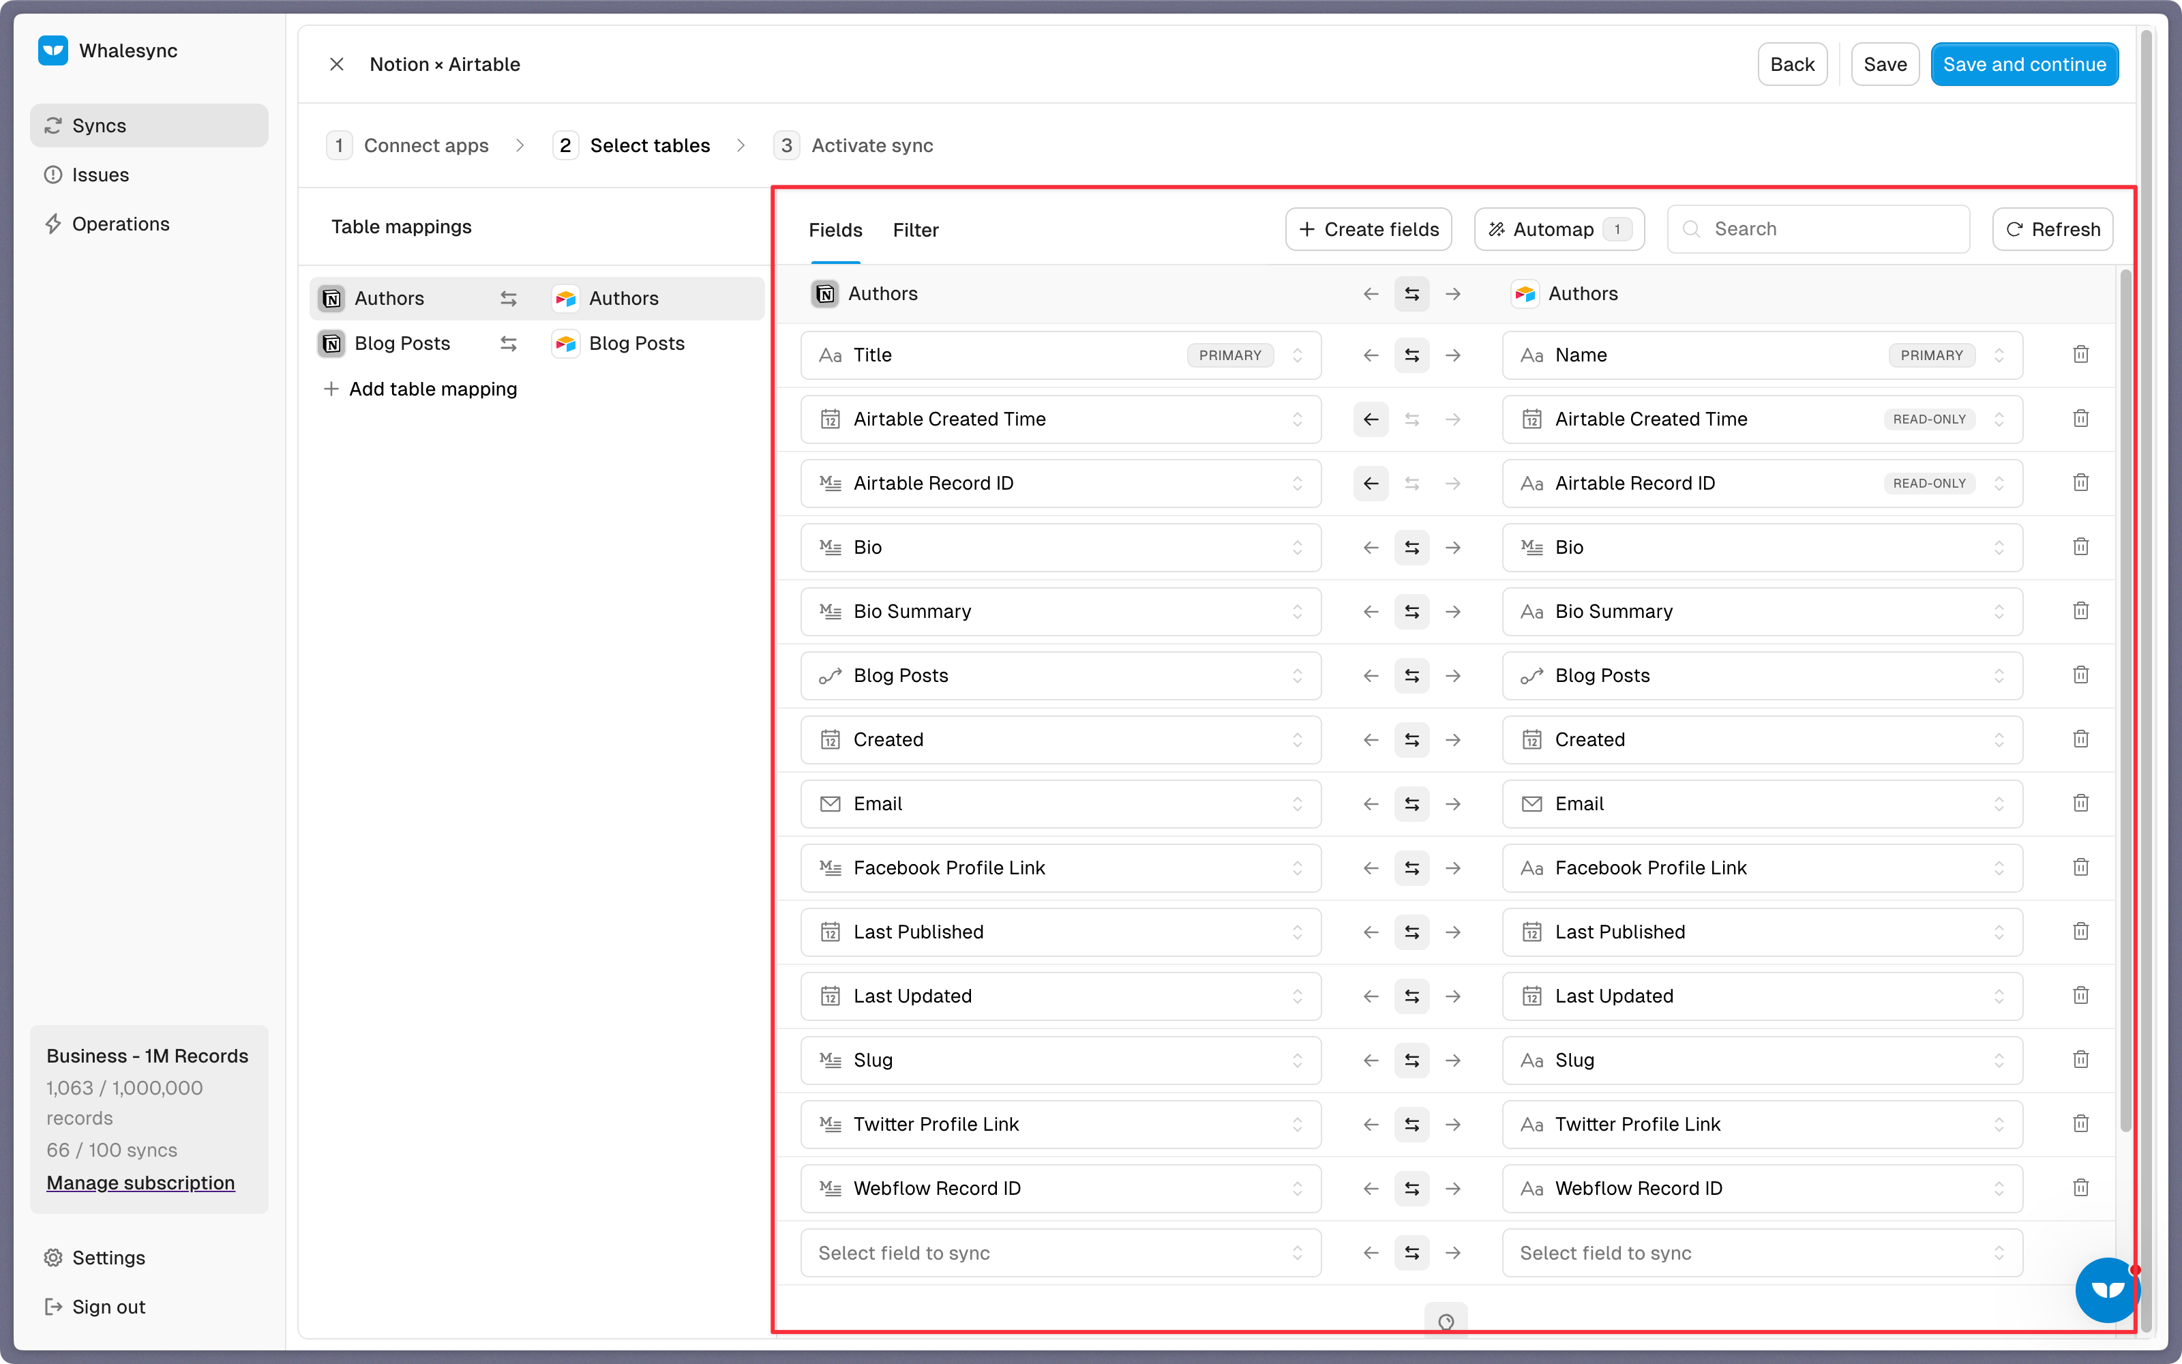This screenshot has width=2182, height=1364.
Task: Remove the Twitter Profile Link mapping
Action: click(x=2081, y=1123)
